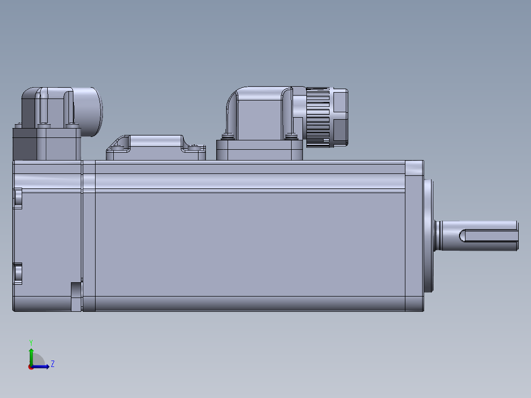Select the center terminal cover plate
Image resolution: width=531 pixels, height=398 pixels.
click(156, 148)
